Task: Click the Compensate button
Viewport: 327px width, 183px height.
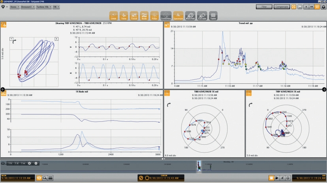Action: click(282, 7)
